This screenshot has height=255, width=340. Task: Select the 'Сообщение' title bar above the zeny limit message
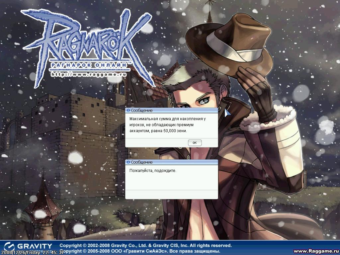[x=172, y=110]
